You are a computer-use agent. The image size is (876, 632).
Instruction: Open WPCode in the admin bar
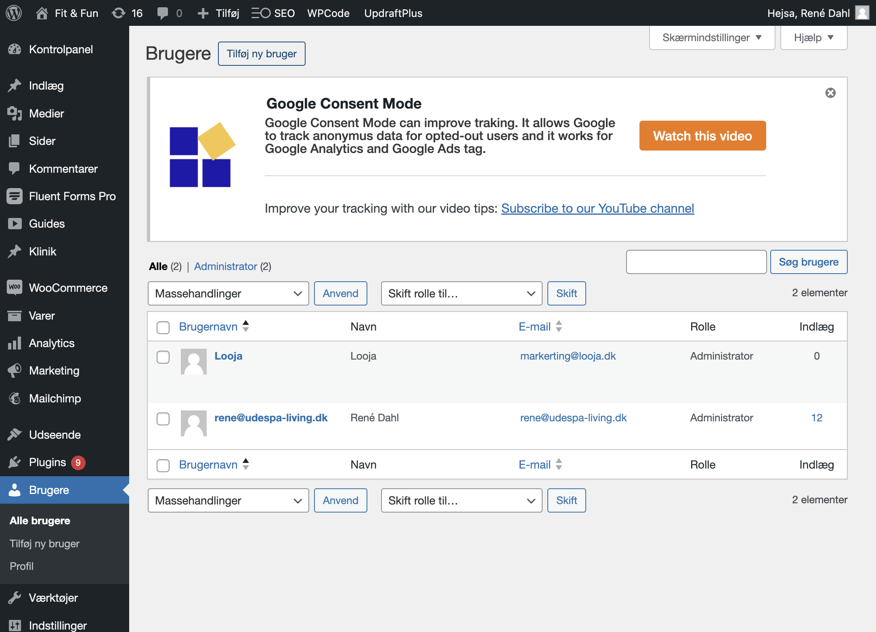click(329, 13)
